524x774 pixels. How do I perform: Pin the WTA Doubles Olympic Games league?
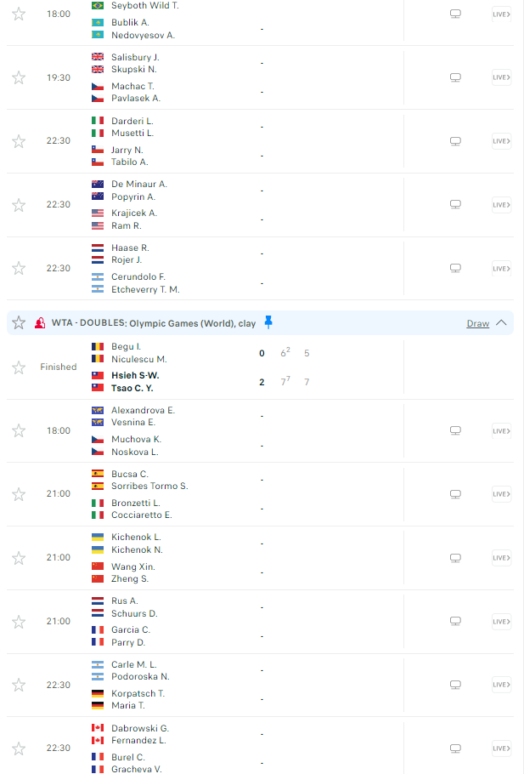(268, 322)
